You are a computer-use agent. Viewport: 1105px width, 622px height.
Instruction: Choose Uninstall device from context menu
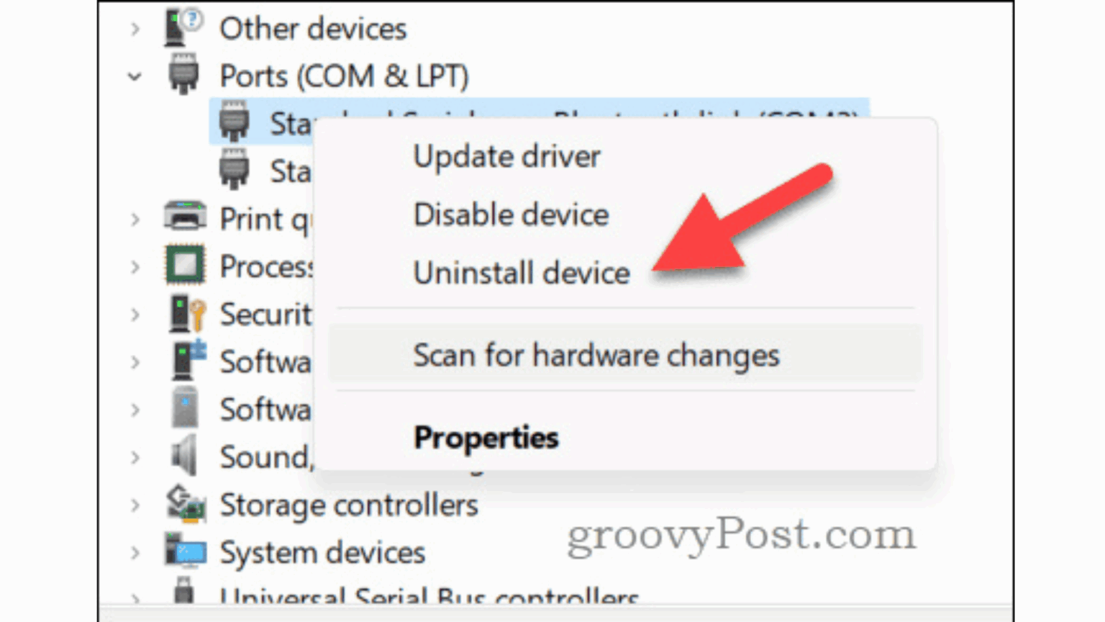[522, 274]
